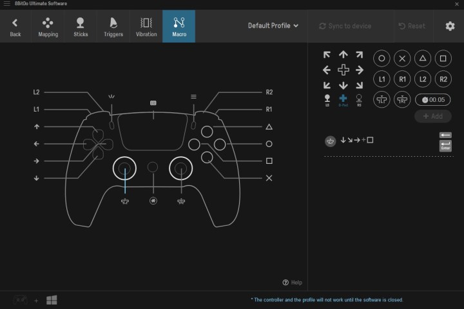
Task: Click the 00.05 delay timer field
Action: tap(432, 99)
